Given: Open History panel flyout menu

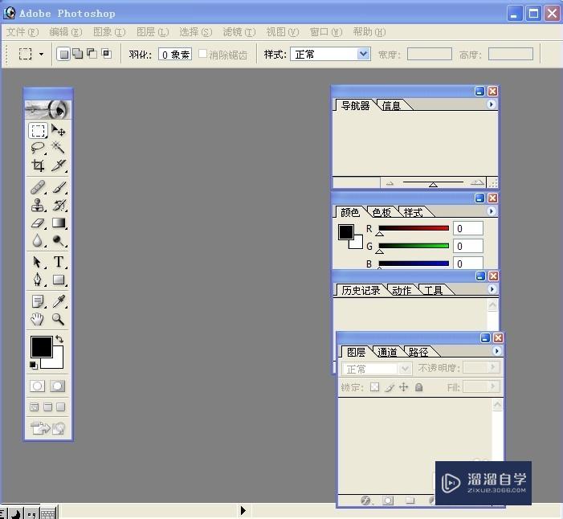Looking at the screenshot, I should (x=492, y=289).
